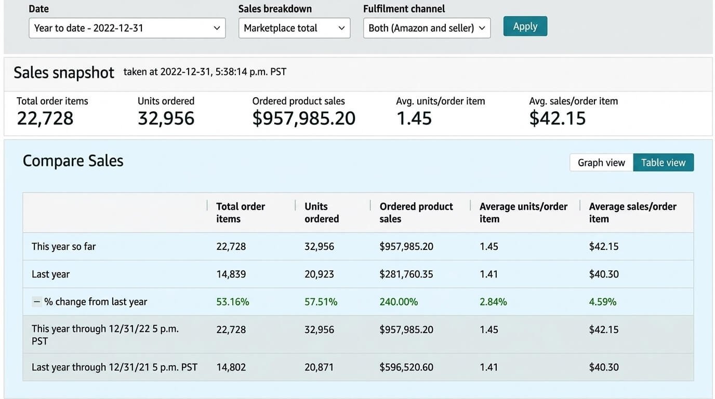
Task: Click the Units ordered column header
Action: (322, 212)
